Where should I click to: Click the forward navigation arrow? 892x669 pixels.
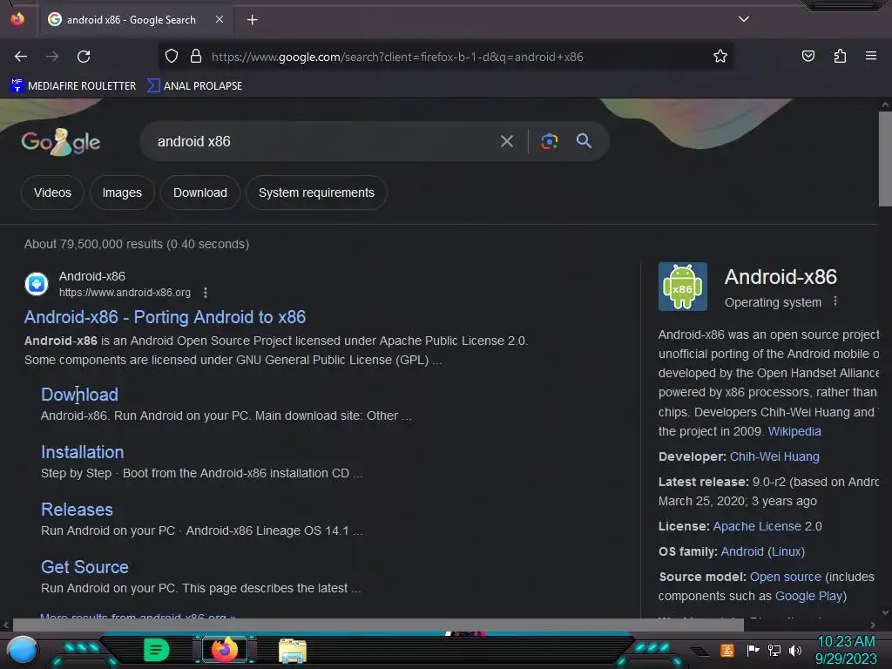[52, 57]
